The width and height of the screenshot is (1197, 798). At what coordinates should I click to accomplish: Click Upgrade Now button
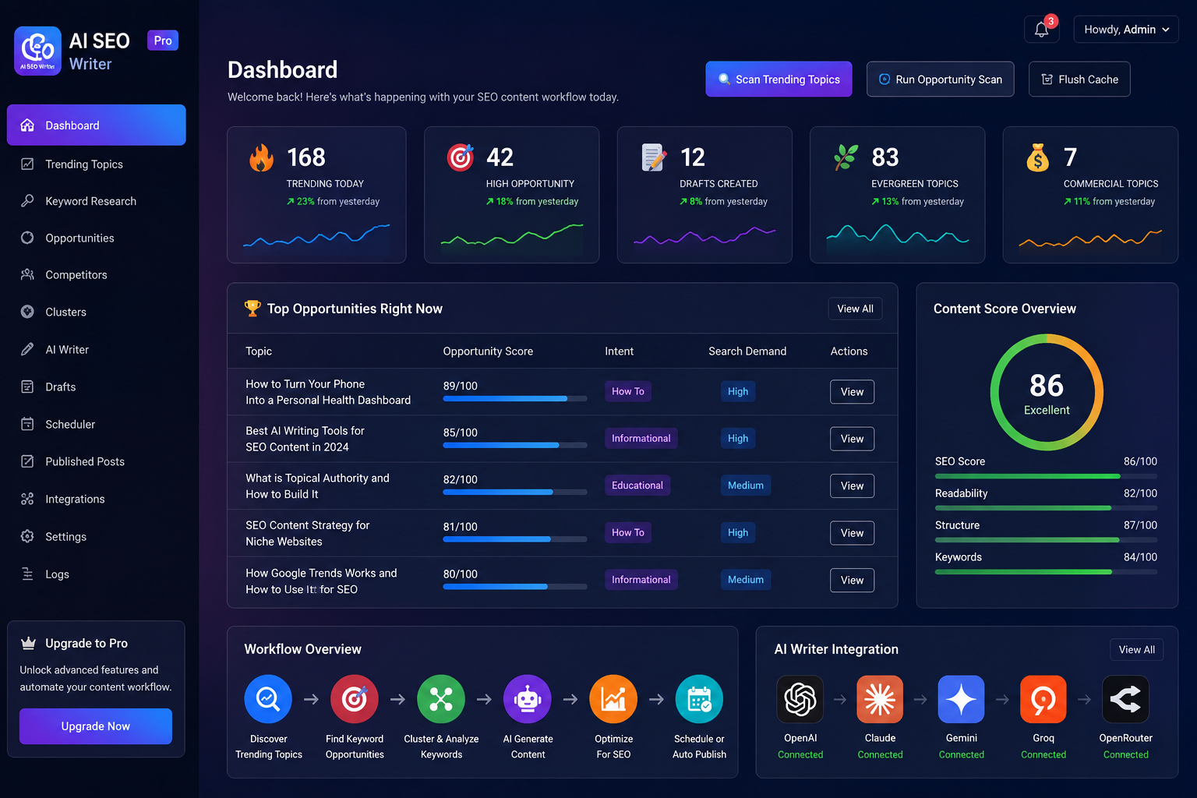tap(96, 726)
